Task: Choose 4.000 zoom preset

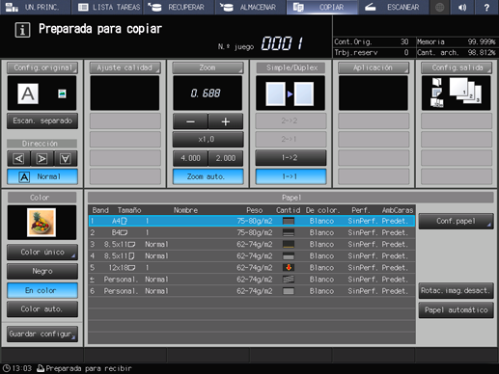Action: (190, 158)
